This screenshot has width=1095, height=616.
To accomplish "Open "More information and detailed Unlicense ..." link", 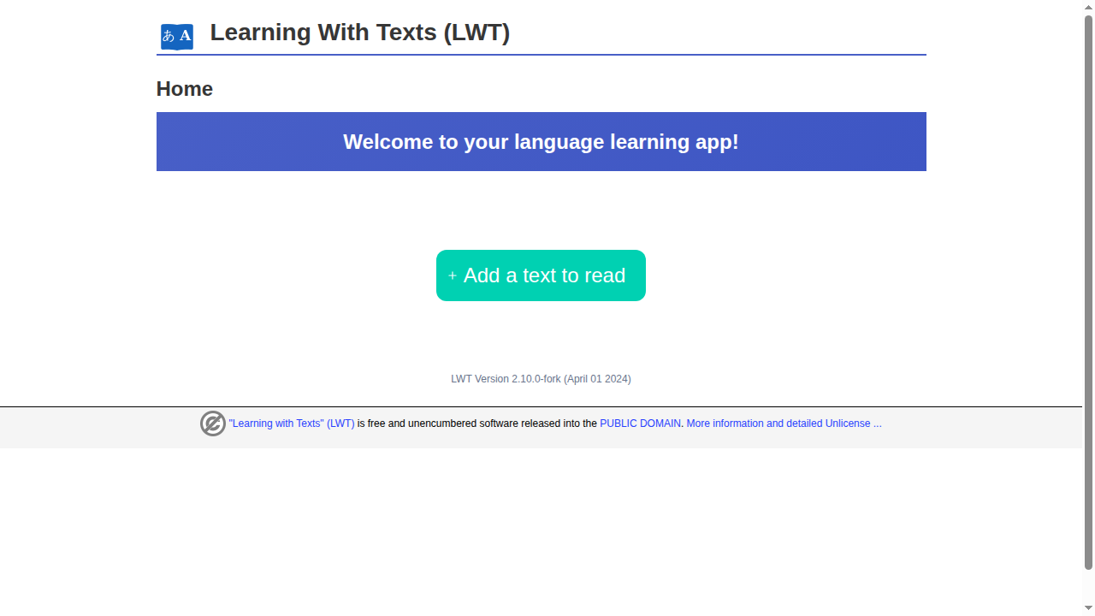I will [x=784, y=423].
